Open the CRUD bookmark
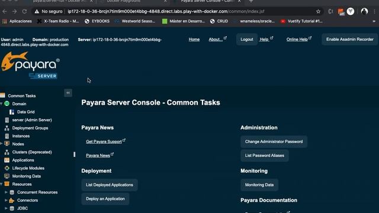Screen dimensions: 379x213 [x=219, y=21]
